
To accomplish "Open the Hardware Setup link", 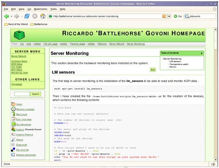I will click(x=19, y=61).
